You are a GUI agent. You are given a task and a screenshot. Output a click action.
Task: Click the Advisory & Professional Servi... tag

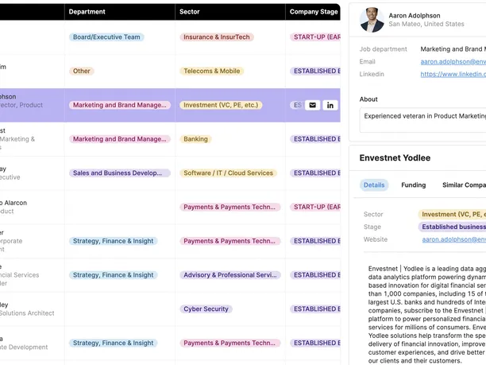click(x=230, y=275)
